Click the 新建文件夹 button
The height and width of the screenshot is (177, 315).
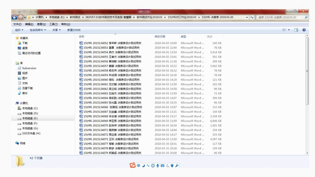tap(74, 30)
